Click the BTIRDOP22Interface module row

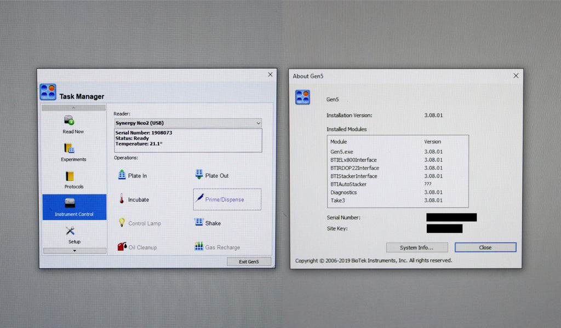[x=398, y=168]
